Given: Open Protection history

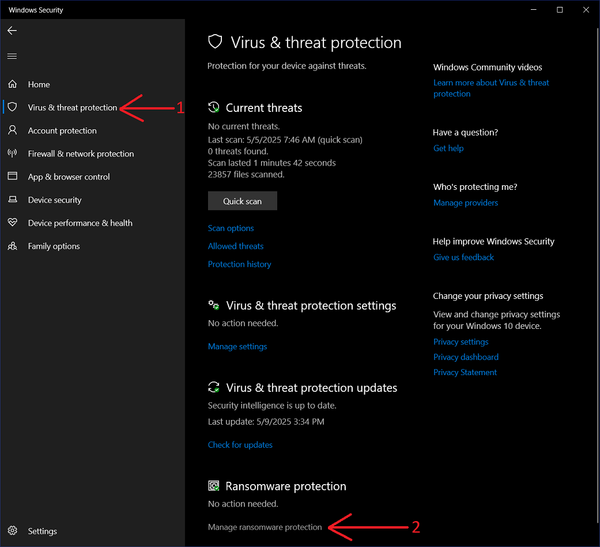Looking at the screenshot, I should 239,264.
